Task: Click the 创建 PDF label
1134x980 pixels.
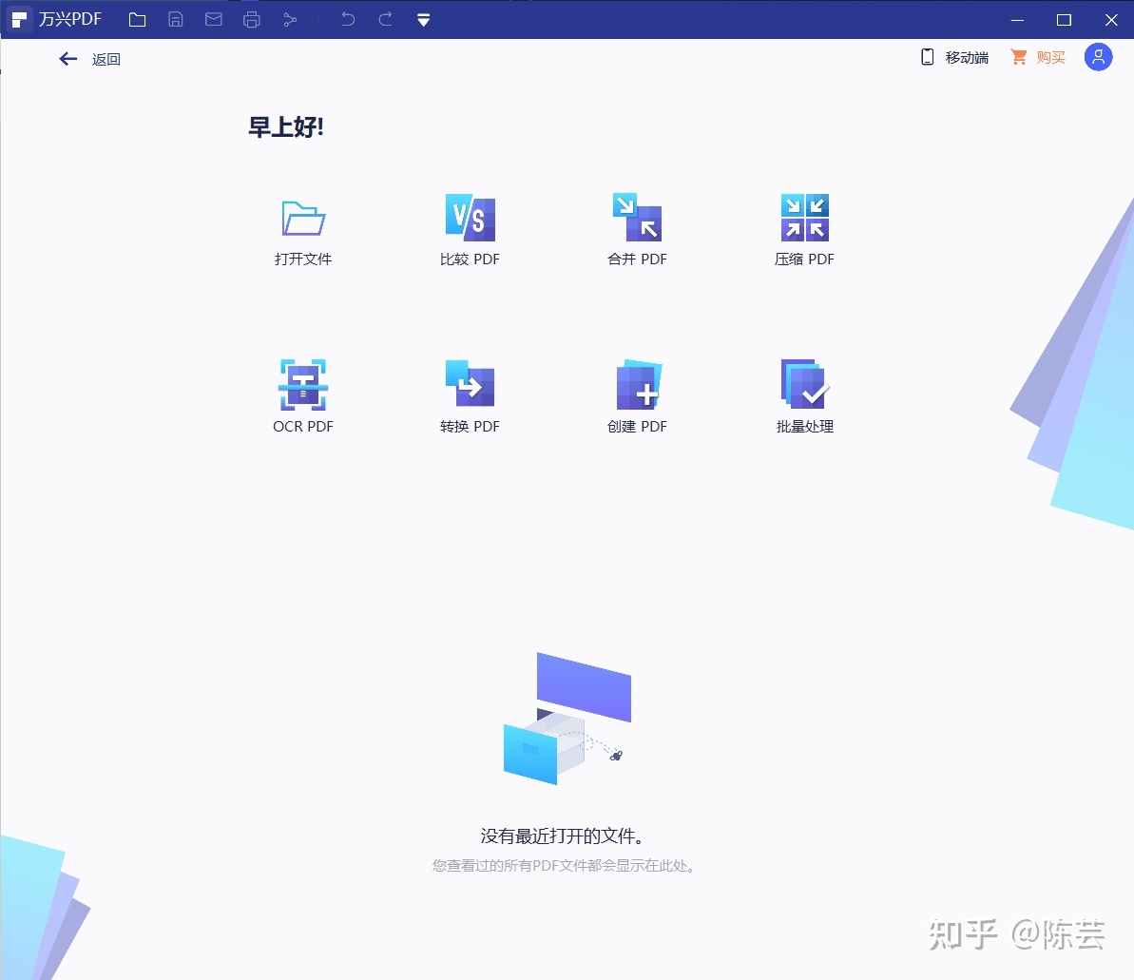Action: 637,427
